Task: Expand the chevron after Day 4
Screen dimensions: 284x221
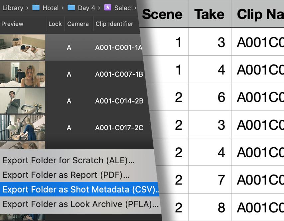Action: click(x=99, y=8)
